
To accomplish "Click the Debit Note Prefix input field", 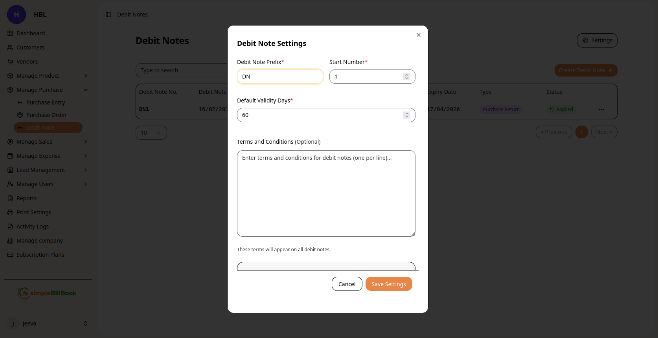I will 280,77.
